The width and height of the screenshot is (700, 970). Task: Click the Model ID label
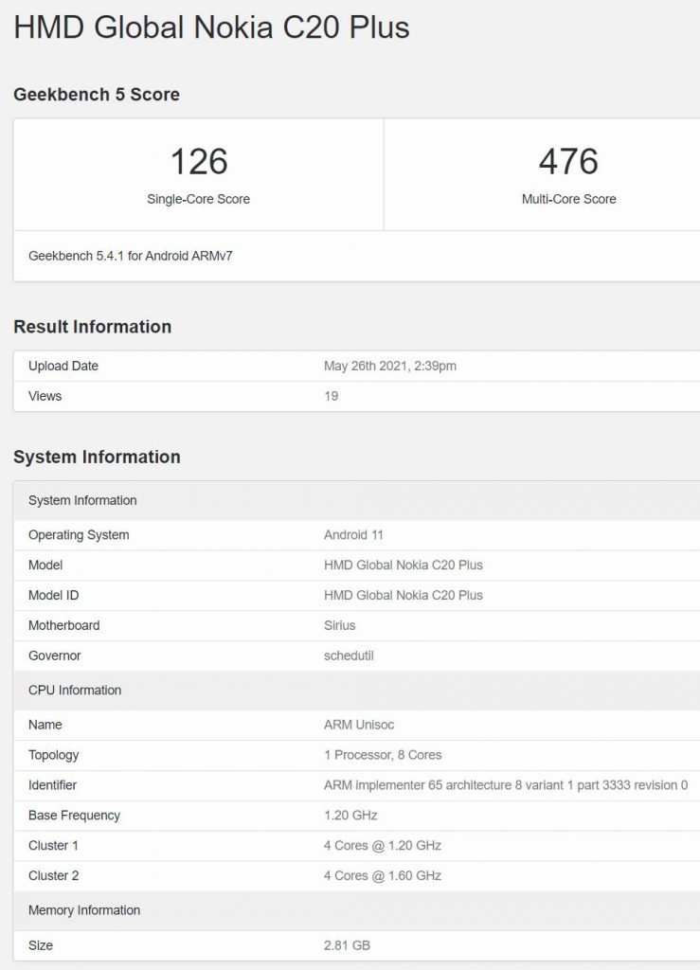[54, 596]
